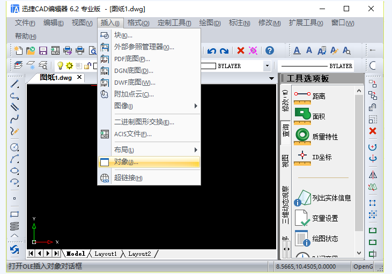Select the Circle drawing tool
The image size is (392, 274).
tap(14, 147)
